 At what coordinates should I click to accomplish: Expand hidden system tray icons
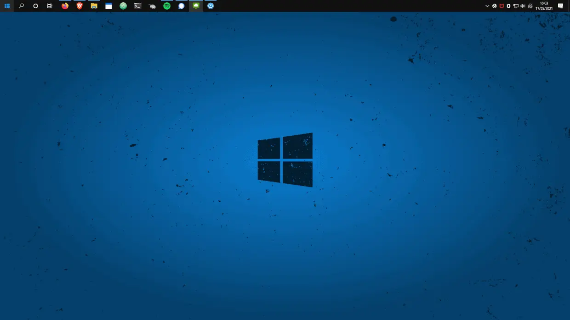click(488, 6)
